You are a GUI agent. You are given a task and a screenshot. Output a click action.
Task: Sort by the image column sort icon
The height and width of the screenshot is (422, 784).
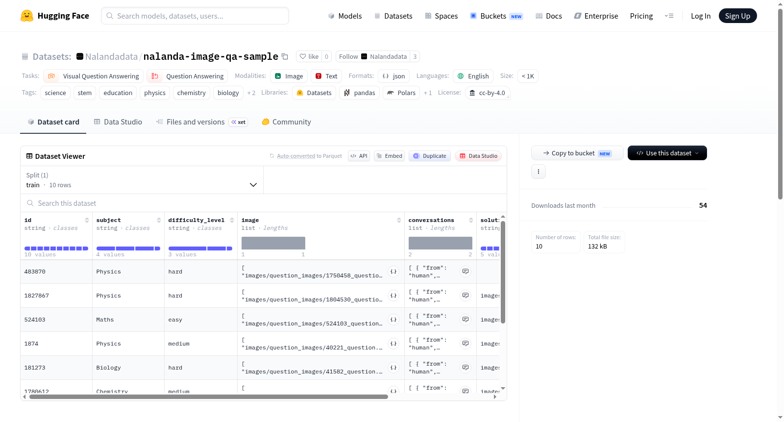click(x=399, y=220)
